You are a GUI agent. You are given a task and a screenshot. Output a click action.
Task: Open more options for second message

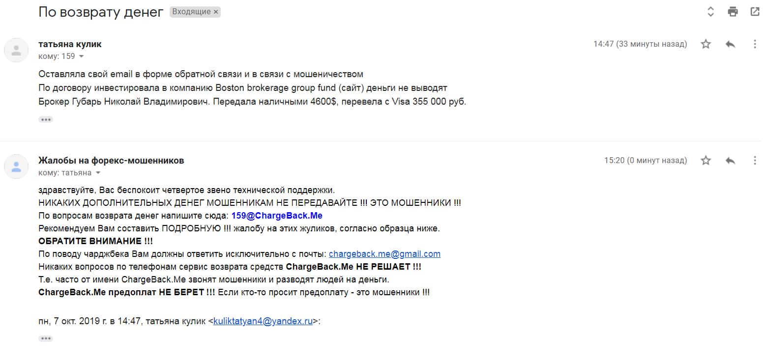[x=755, y=160]
